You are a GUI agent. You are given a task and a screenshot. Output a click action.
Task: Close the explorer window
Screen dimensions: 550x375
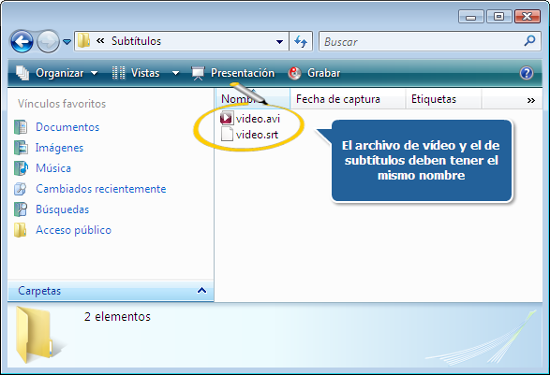point(528,17)
